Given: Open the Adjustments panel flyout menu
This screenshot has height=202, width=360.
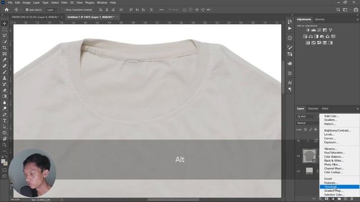Looking at the screenshot, I should click(358, 20).
